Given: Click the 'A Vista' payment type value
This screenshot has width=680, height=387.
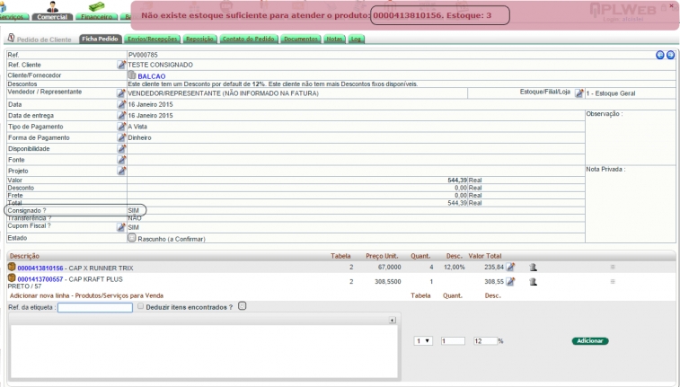Looking at the screenshot, I should [x=137, y=127].
